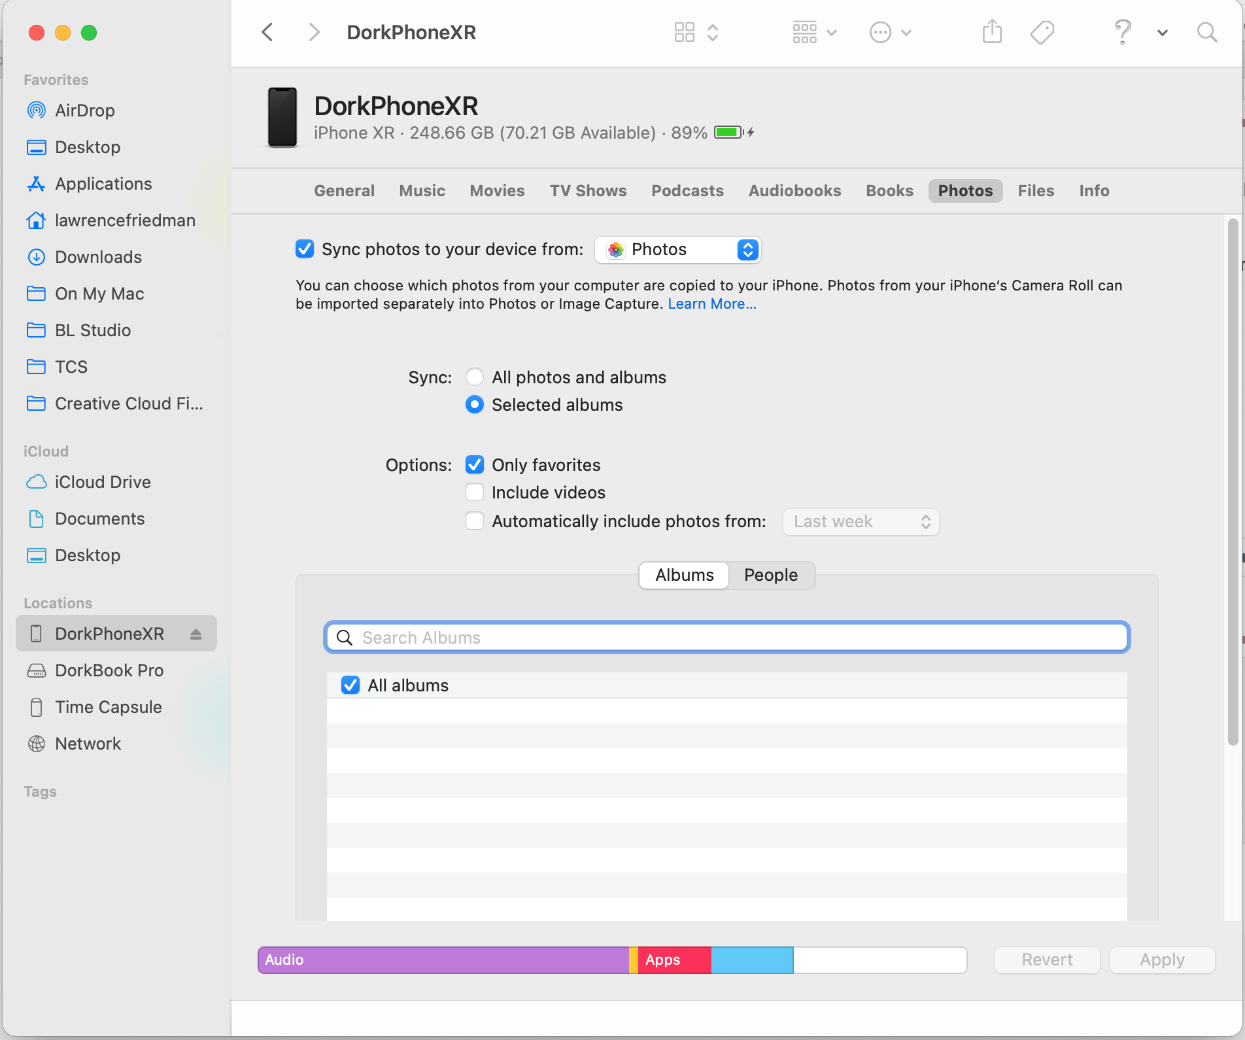Click the Help question mark icon
1245x1040 pixels.
point(1123,32)
